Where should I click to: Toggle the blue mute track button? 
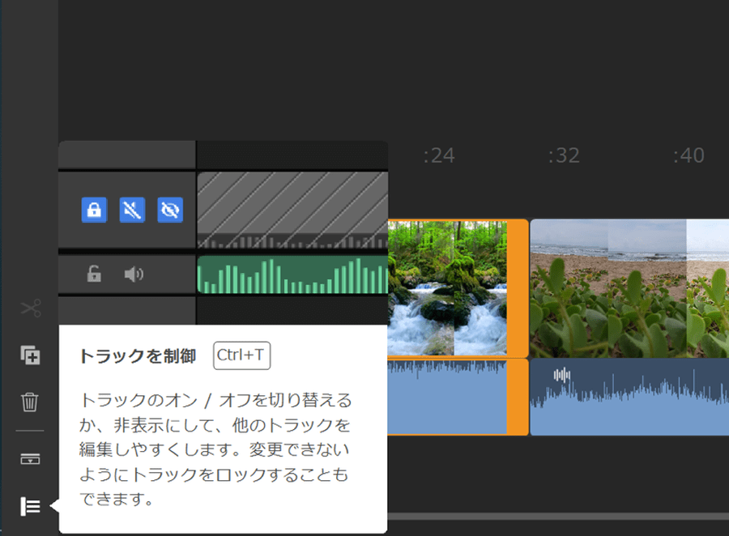click(132, 210)
